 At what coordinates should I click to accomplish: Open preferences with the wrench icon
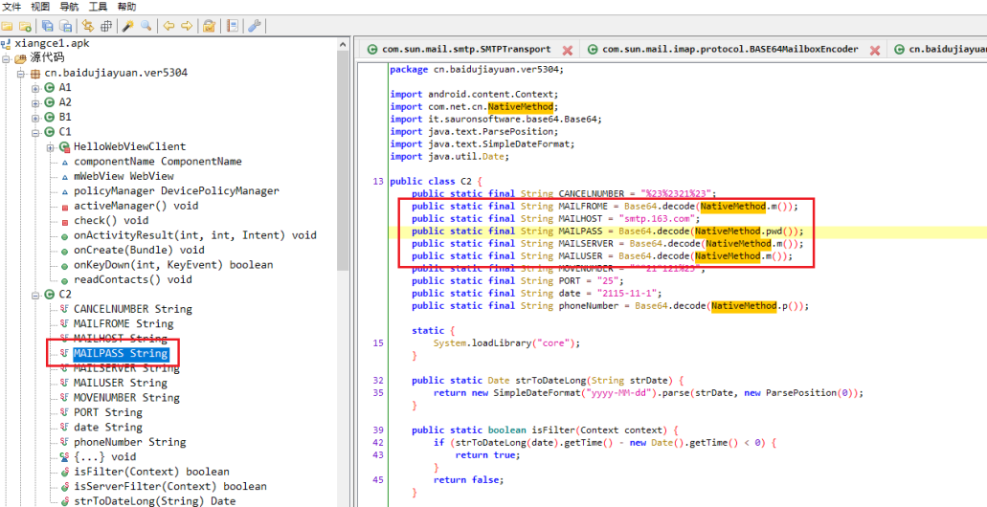click(255, 26)
